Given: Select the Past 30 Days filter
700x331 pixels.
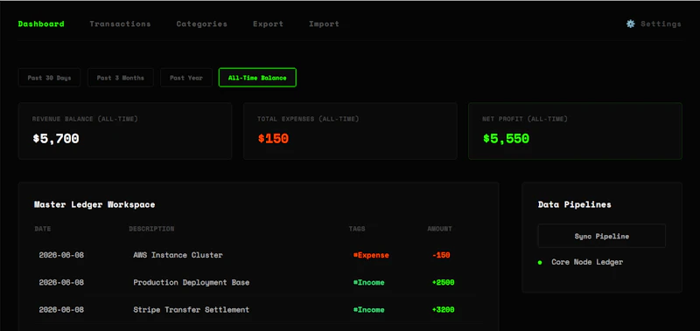Looking at the screenshot, I should (x=50, y=78).
